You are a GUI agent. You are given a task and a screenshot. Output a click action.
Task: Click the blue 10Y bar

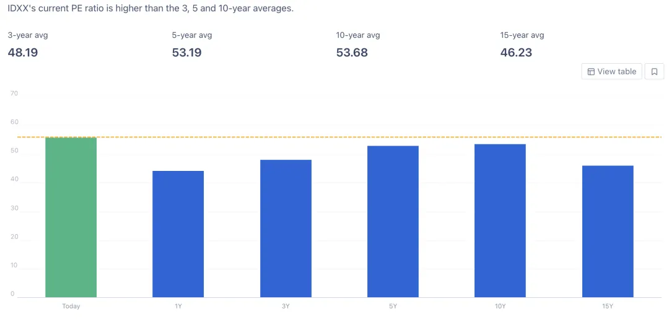[500, 220]
